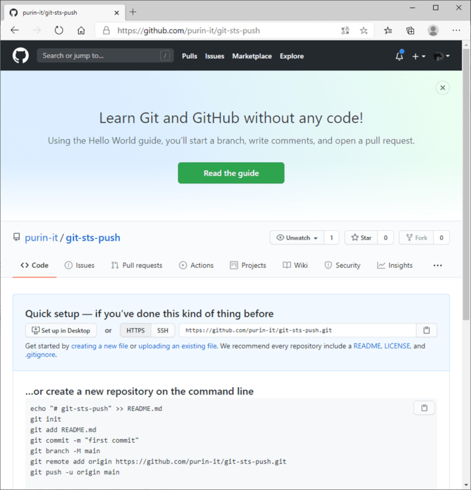Go to browser home page icon
Image resolution: width=471 pixels, height=490 pixels.
82,30
